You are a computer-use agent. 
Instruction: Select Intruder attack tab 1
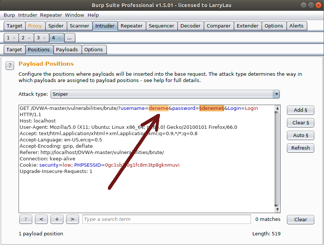[x=8, y=38]
